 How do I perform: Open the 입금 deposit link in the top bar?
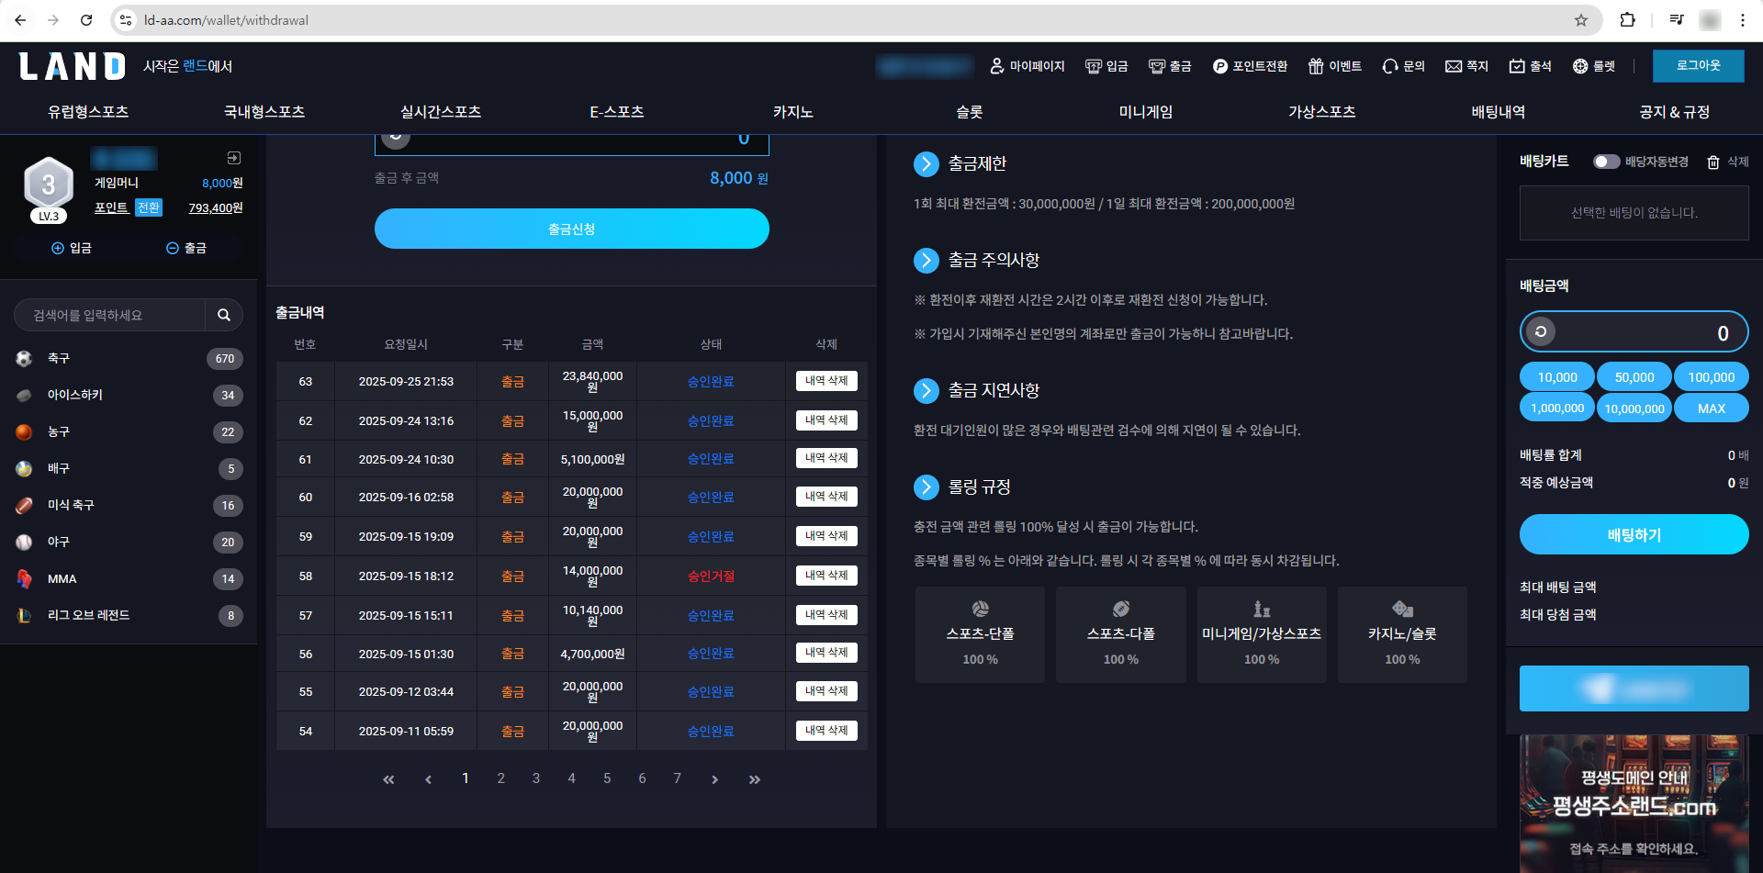pyautogui.click(x=1106, y=66)
